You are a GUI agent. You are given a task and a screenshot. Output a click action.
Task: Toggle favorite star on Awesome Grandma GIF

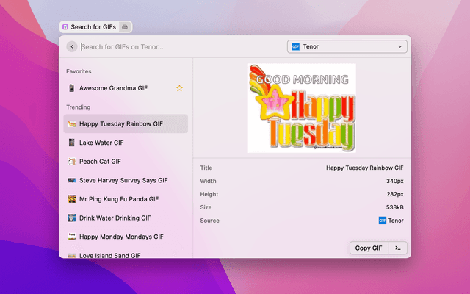click(179, 88)
